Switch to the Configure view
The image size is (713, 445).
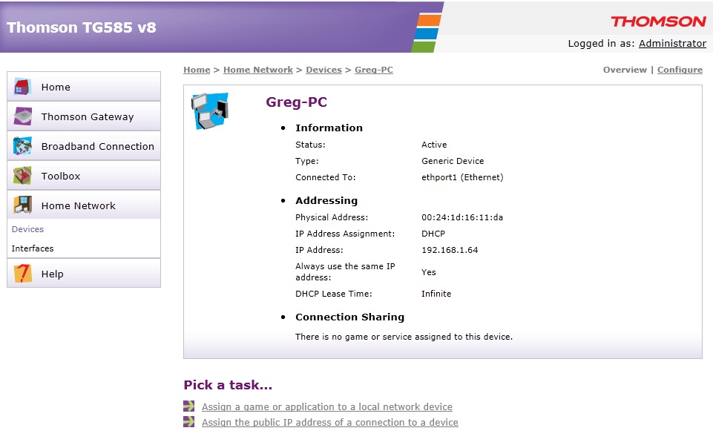point(680,70)
